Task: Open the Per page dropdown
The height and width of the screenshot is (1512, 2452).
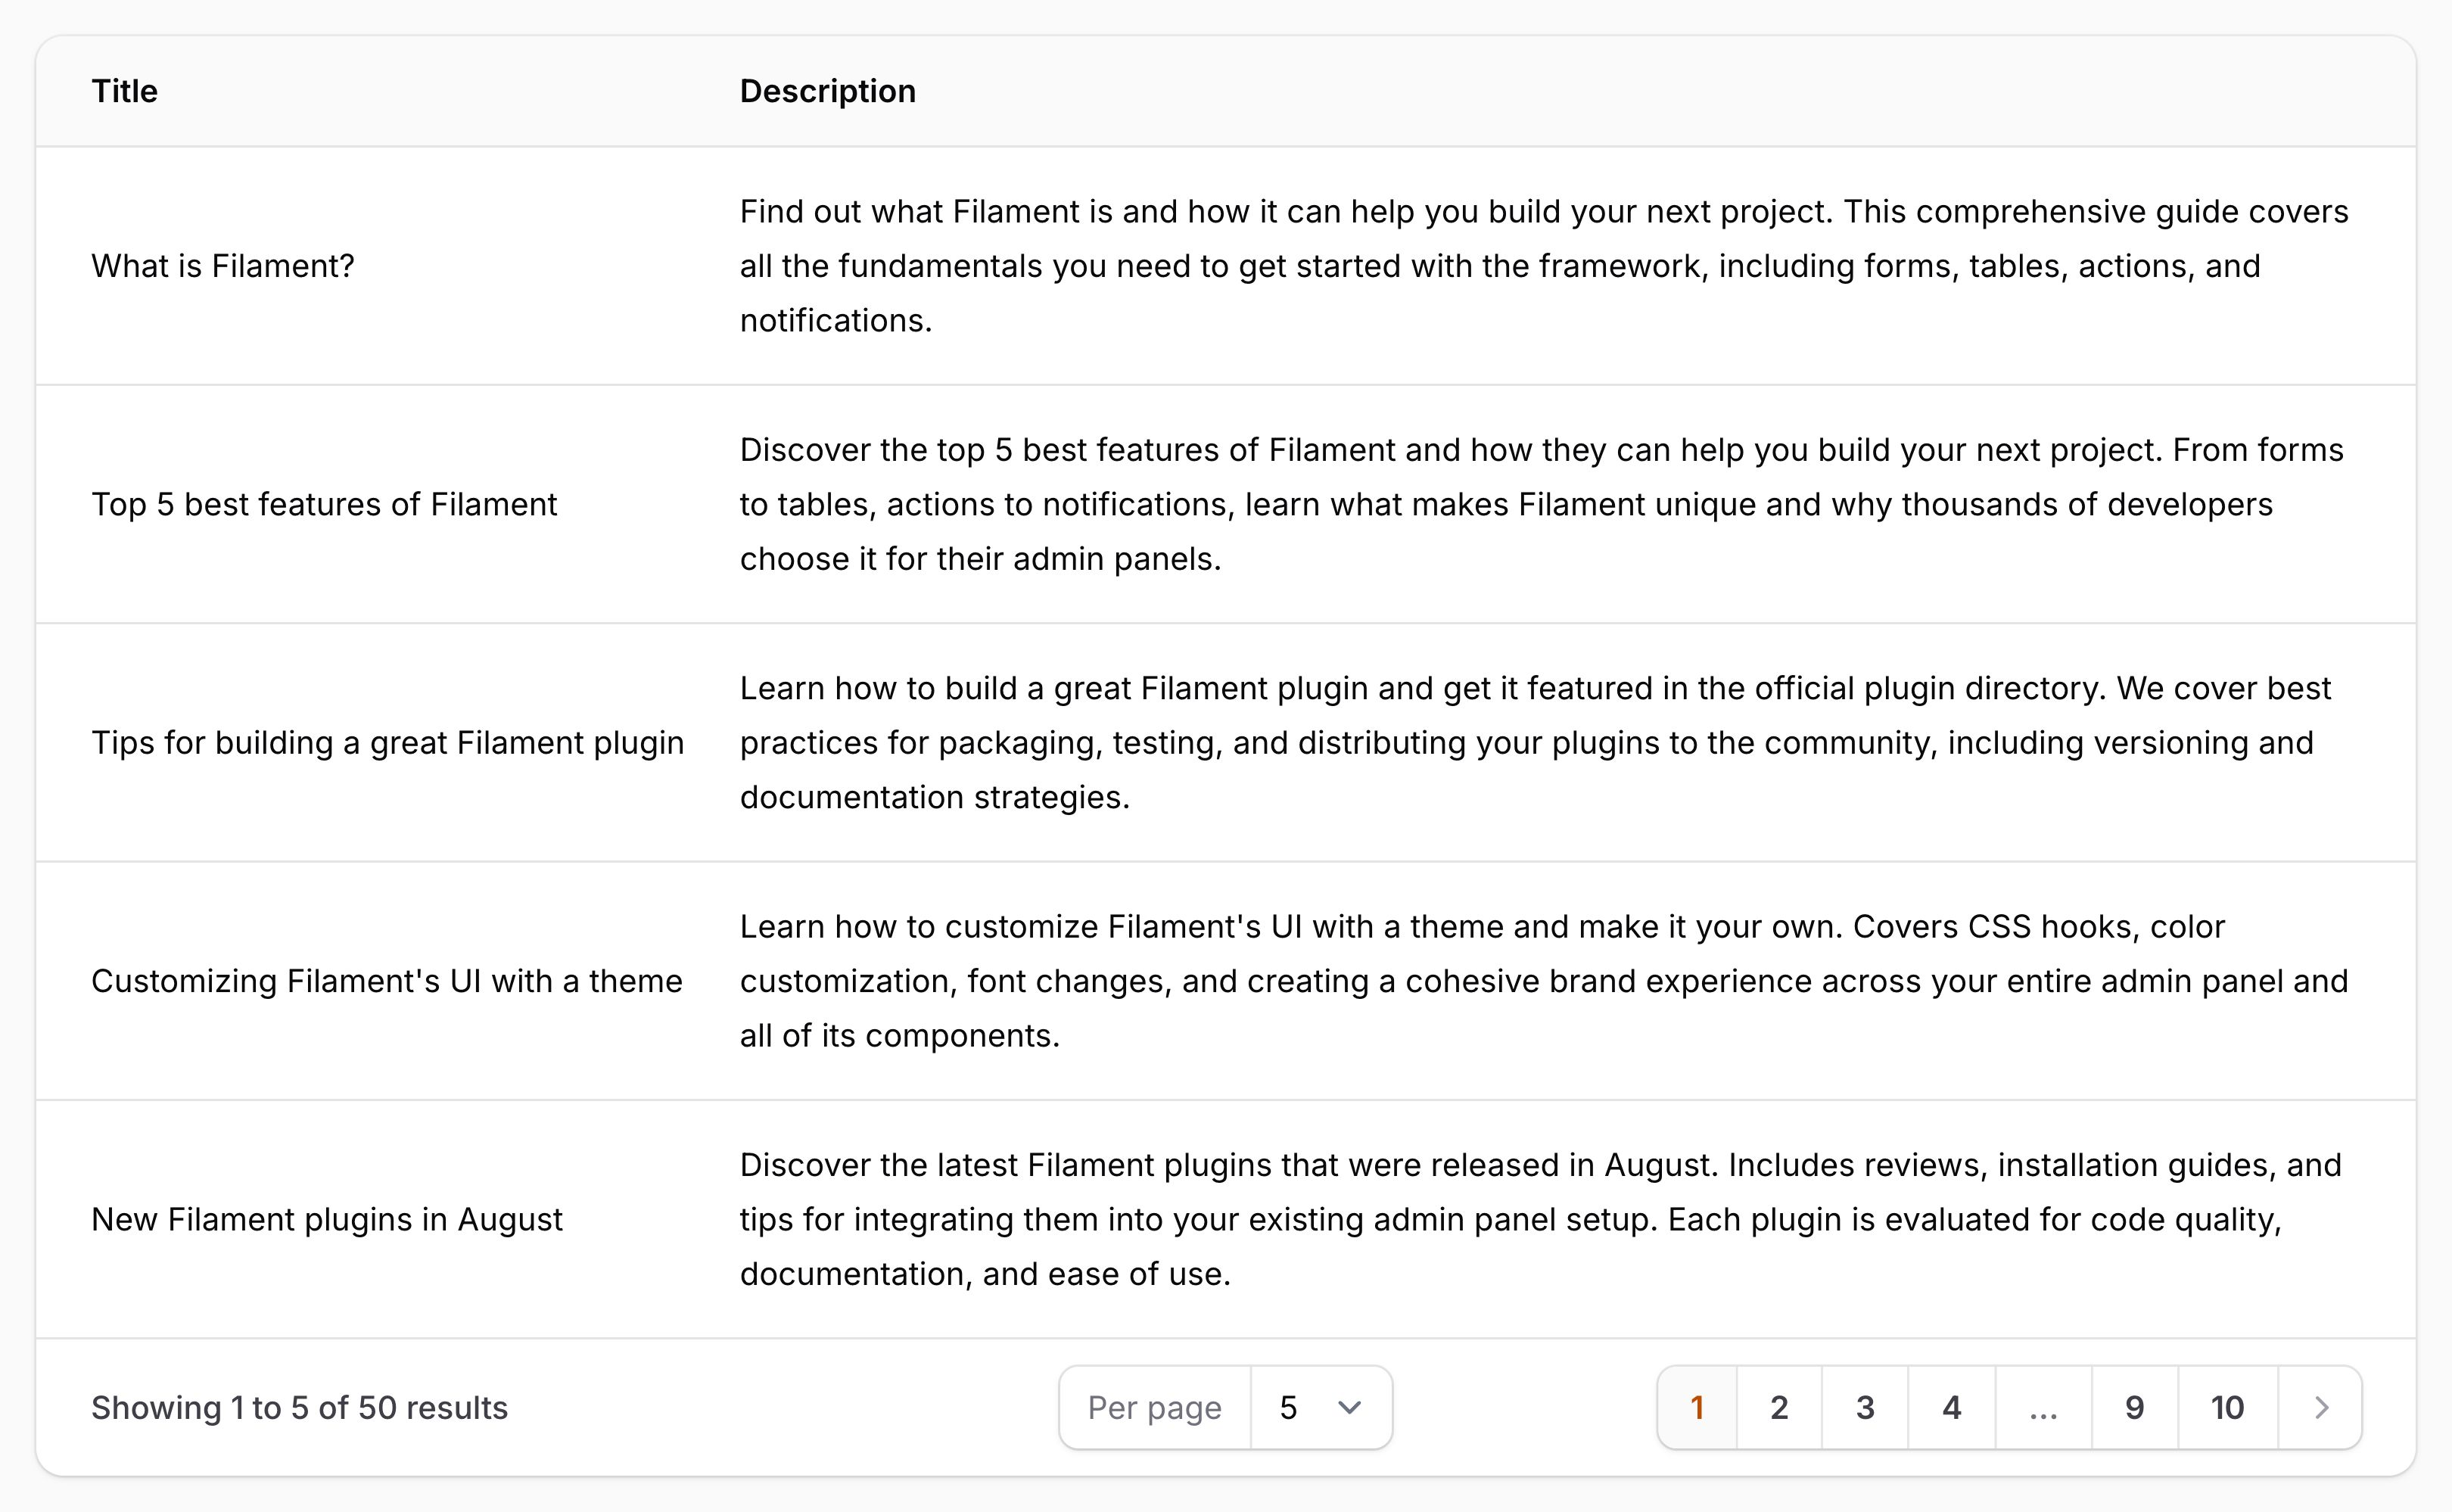Action: tap(1321, 1408)
